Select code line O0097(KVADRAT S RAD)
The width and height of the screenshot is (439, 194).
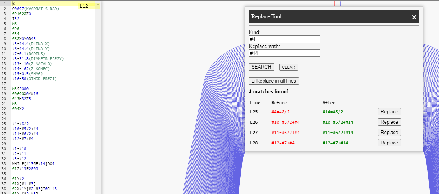(35, 9)
